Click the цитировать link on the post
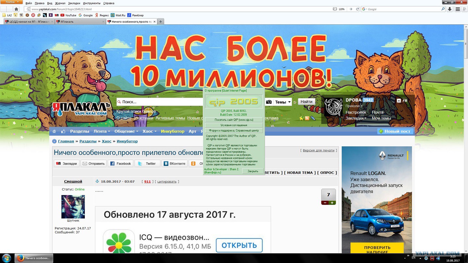Screen dimensions: 468x263 (x=167, y=182)
